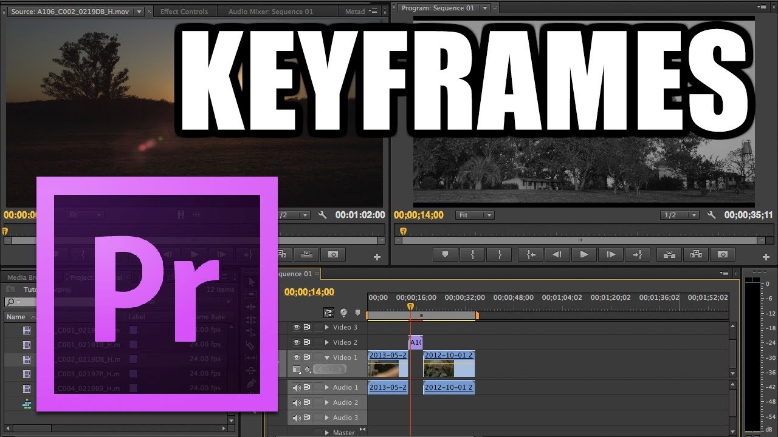Click timeline work area bar
778x437 pixels.
pyautogui.click(x=422, y=316)
